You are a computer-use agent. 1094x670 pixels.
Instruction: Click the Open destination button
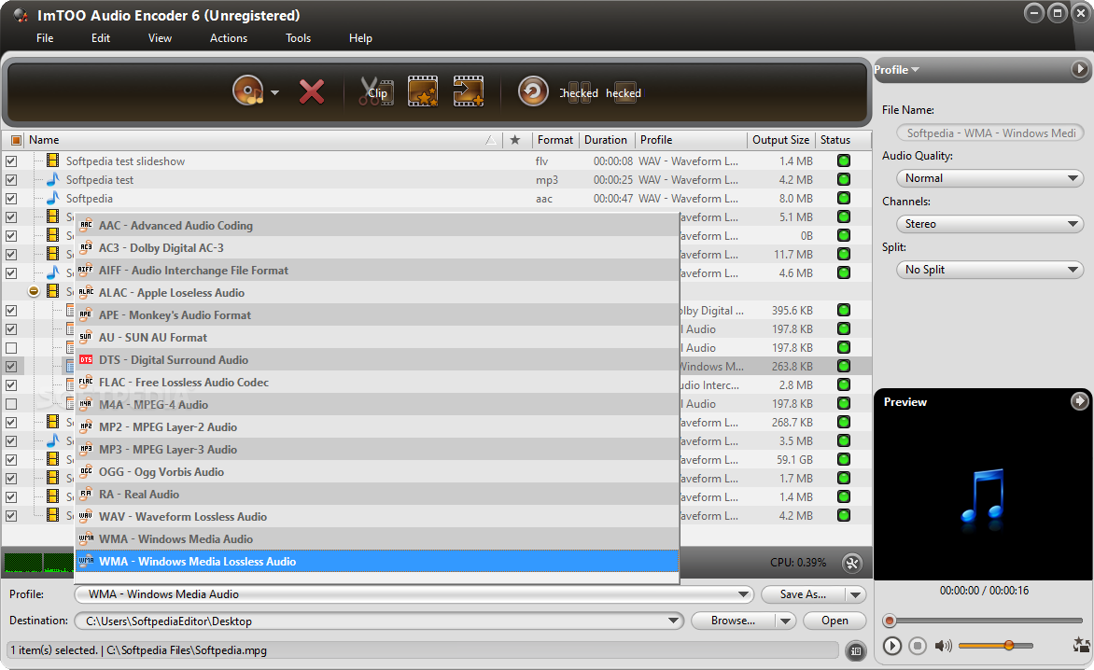[x=835, y=621]
